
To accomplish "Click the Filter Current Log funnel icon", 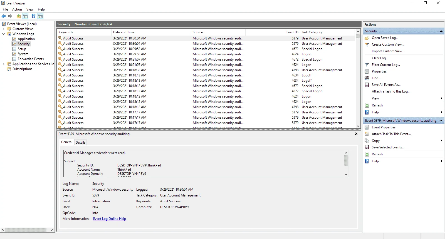I will coord(367,65).
